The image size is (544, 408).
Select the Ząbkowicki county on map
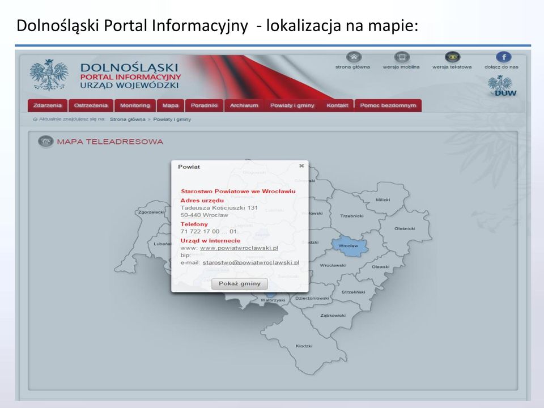[333, 316]
